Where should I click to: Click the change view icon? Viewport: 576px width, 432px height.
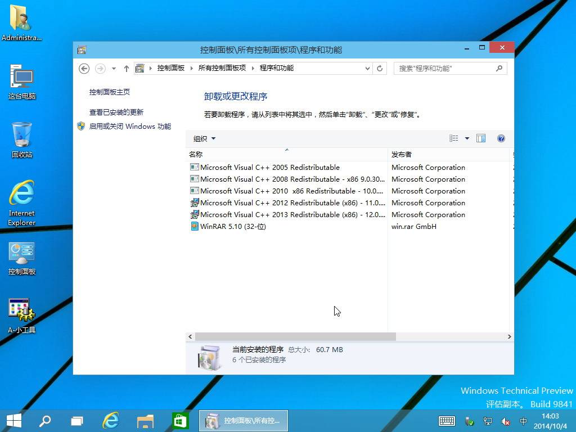coord(454,138)
